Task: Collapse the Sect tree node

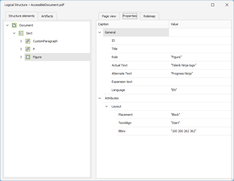Action: [x=14, y=33]
